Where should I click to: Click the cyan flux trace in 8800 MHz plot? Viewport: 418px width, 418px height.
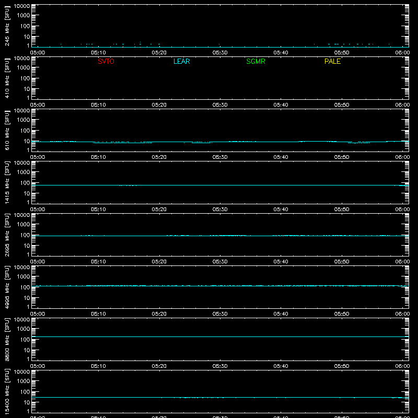coord(220,336)
